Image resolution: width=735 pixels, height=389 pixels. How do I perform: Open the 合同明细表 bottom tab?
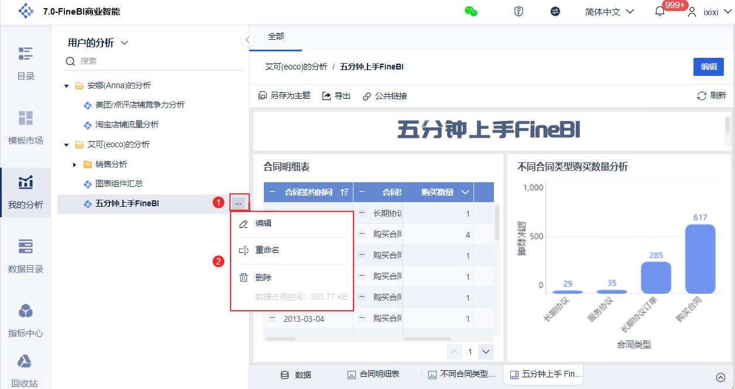coord(373,374)
